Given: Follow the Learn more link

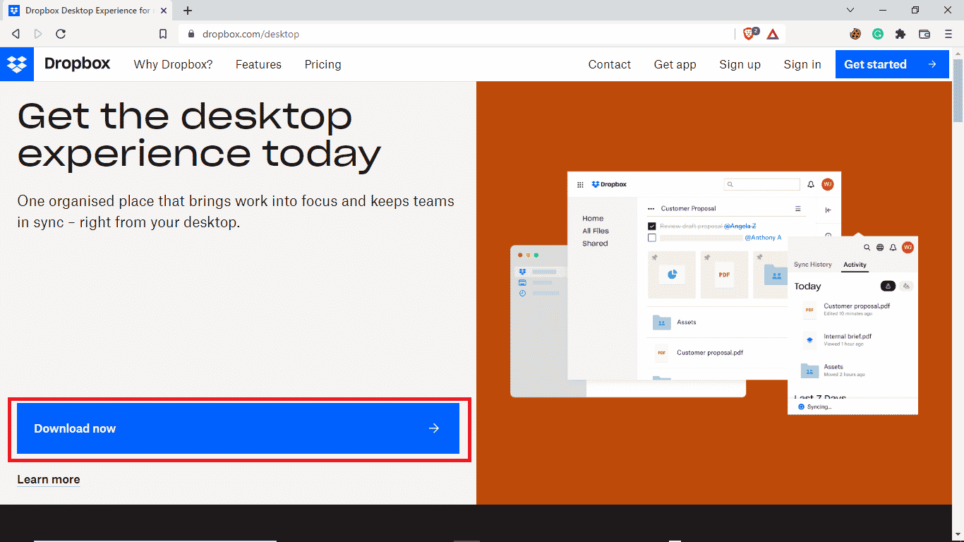Looking at the screenshot, I should [49, 479].
